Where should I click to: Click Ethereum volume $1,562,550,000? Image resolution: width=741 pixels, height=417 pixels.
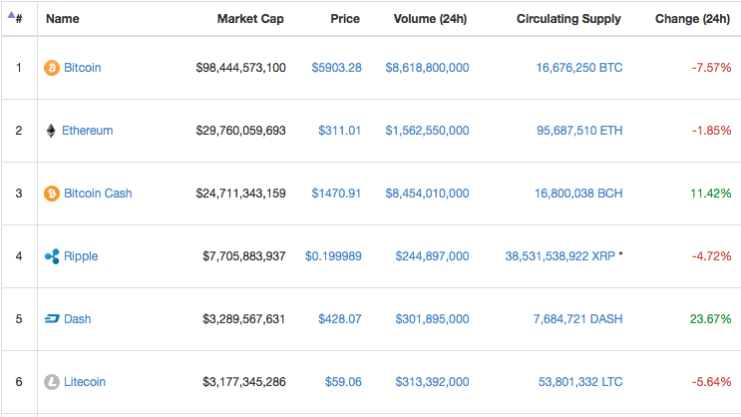(427, 131)
